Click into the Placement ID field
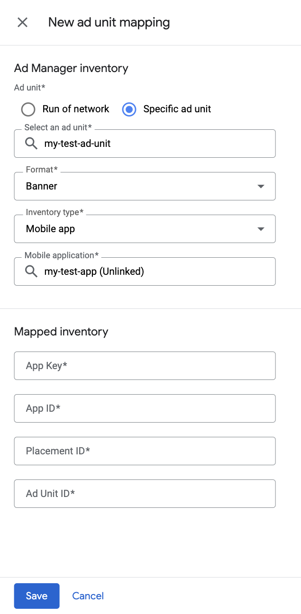This screenshot has width=301, height=614. click(x=145, y=451)
